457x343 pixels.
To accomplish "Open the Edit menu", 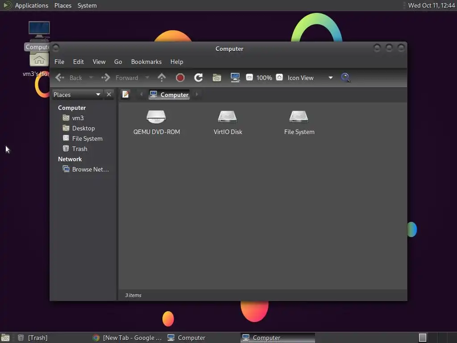I will pos(79,62).
